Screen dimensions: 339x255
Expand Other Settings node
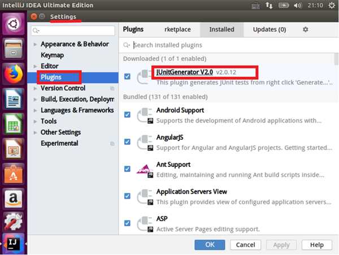pos(35,132)
